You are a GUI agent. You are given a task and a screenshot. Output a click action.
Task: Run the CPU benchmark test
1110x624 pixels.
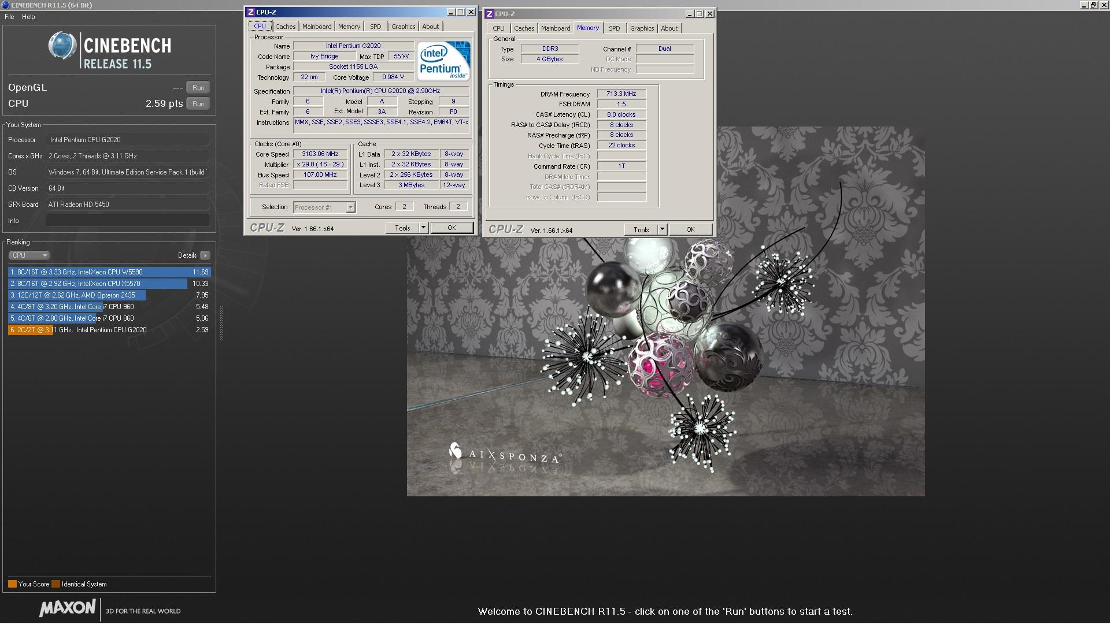[198, 104]
